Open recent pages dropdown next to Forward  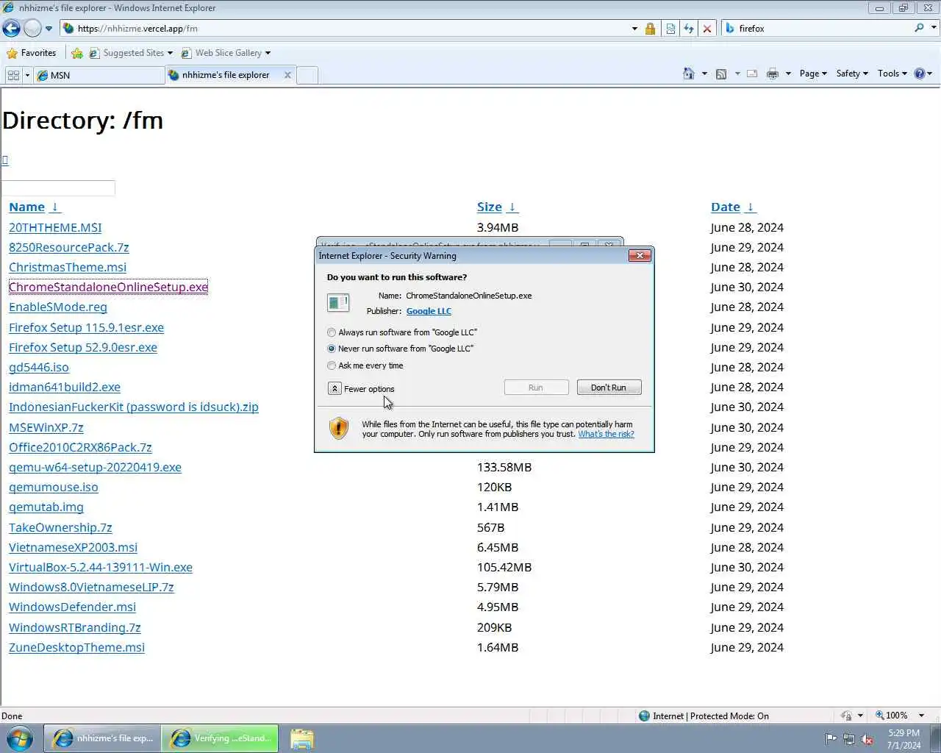pos(49,29)
